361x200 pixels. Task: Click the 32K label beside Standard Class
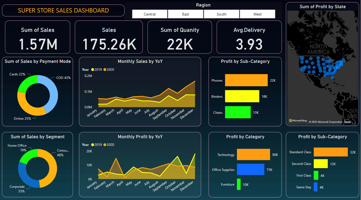click(353, 152)
